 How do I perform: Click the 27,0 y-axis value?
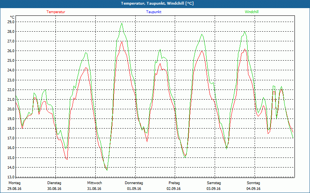pos(11,41)
